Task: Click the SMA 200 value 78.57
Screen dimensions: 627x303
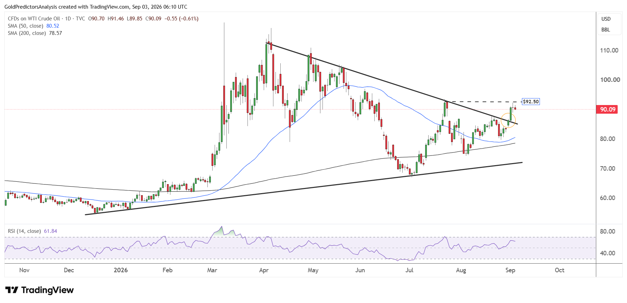Action: 56,33
